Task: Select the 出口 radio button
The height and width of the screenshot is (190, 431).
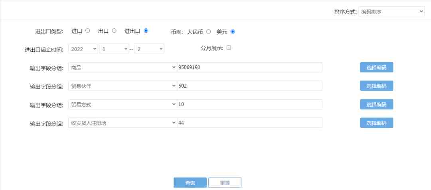Action: [x=114, y=31]
